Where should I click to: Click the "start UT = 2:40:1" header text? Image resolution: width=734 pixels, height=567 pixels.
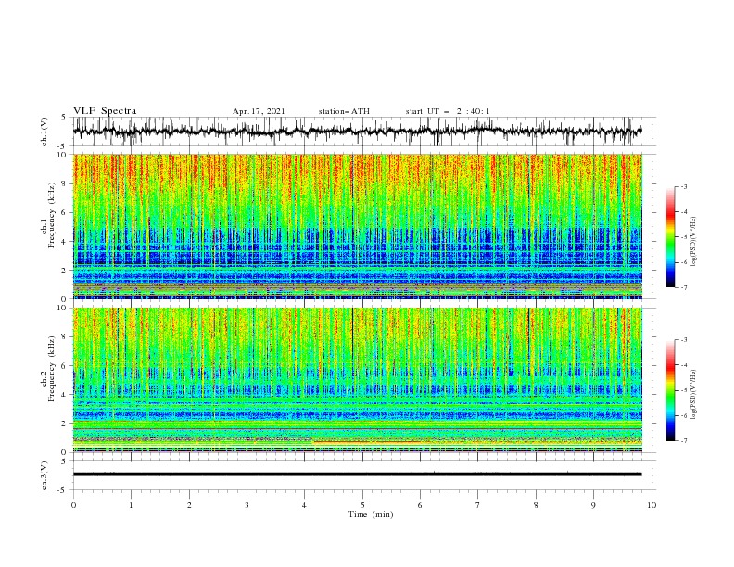(x=448, y=111)
